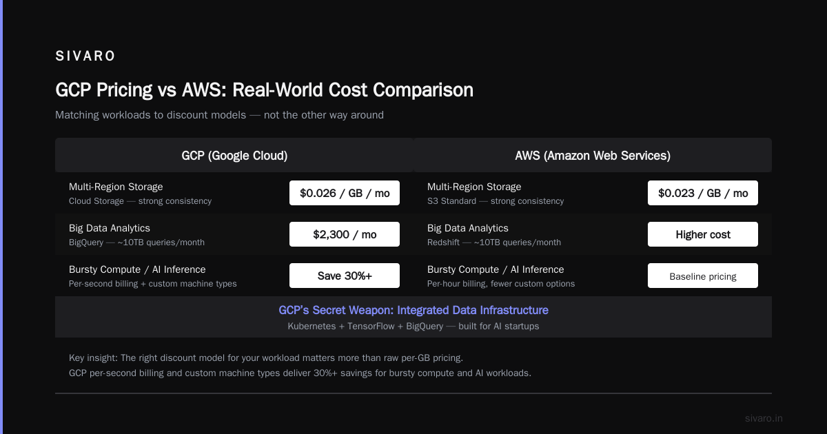The image size is (827, 434).
Task: Click the SIVARO brand logo text
Action: [85, 56]
